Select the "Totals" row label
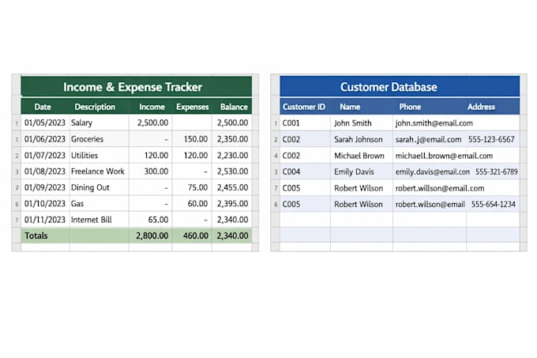Viewport: 537px width, 358px height. click(36, 236)
